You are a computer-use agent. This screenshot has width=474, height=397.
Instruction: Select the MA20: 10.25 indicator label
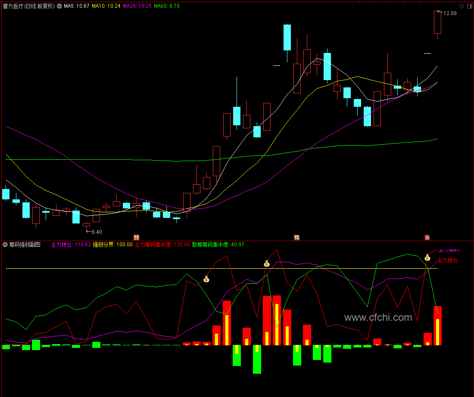pyautogui.click(x=137, y=6)
